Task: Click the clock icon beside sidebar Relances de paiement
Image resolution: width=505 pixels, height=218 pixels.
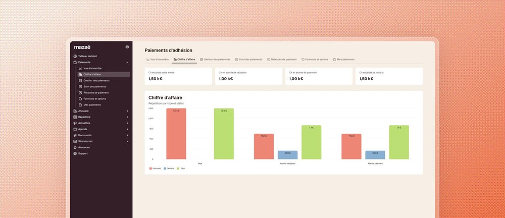Action: pos(80,93)
